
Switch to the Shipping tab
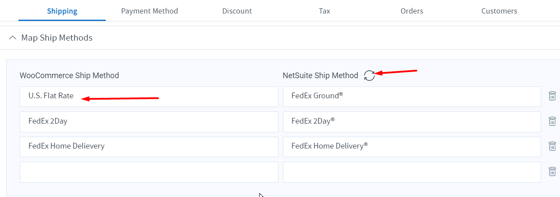(x=62, y=11)
